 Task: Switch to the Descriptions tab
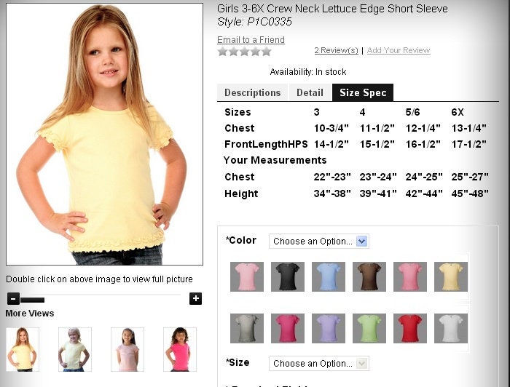click(x=252, y=92)
